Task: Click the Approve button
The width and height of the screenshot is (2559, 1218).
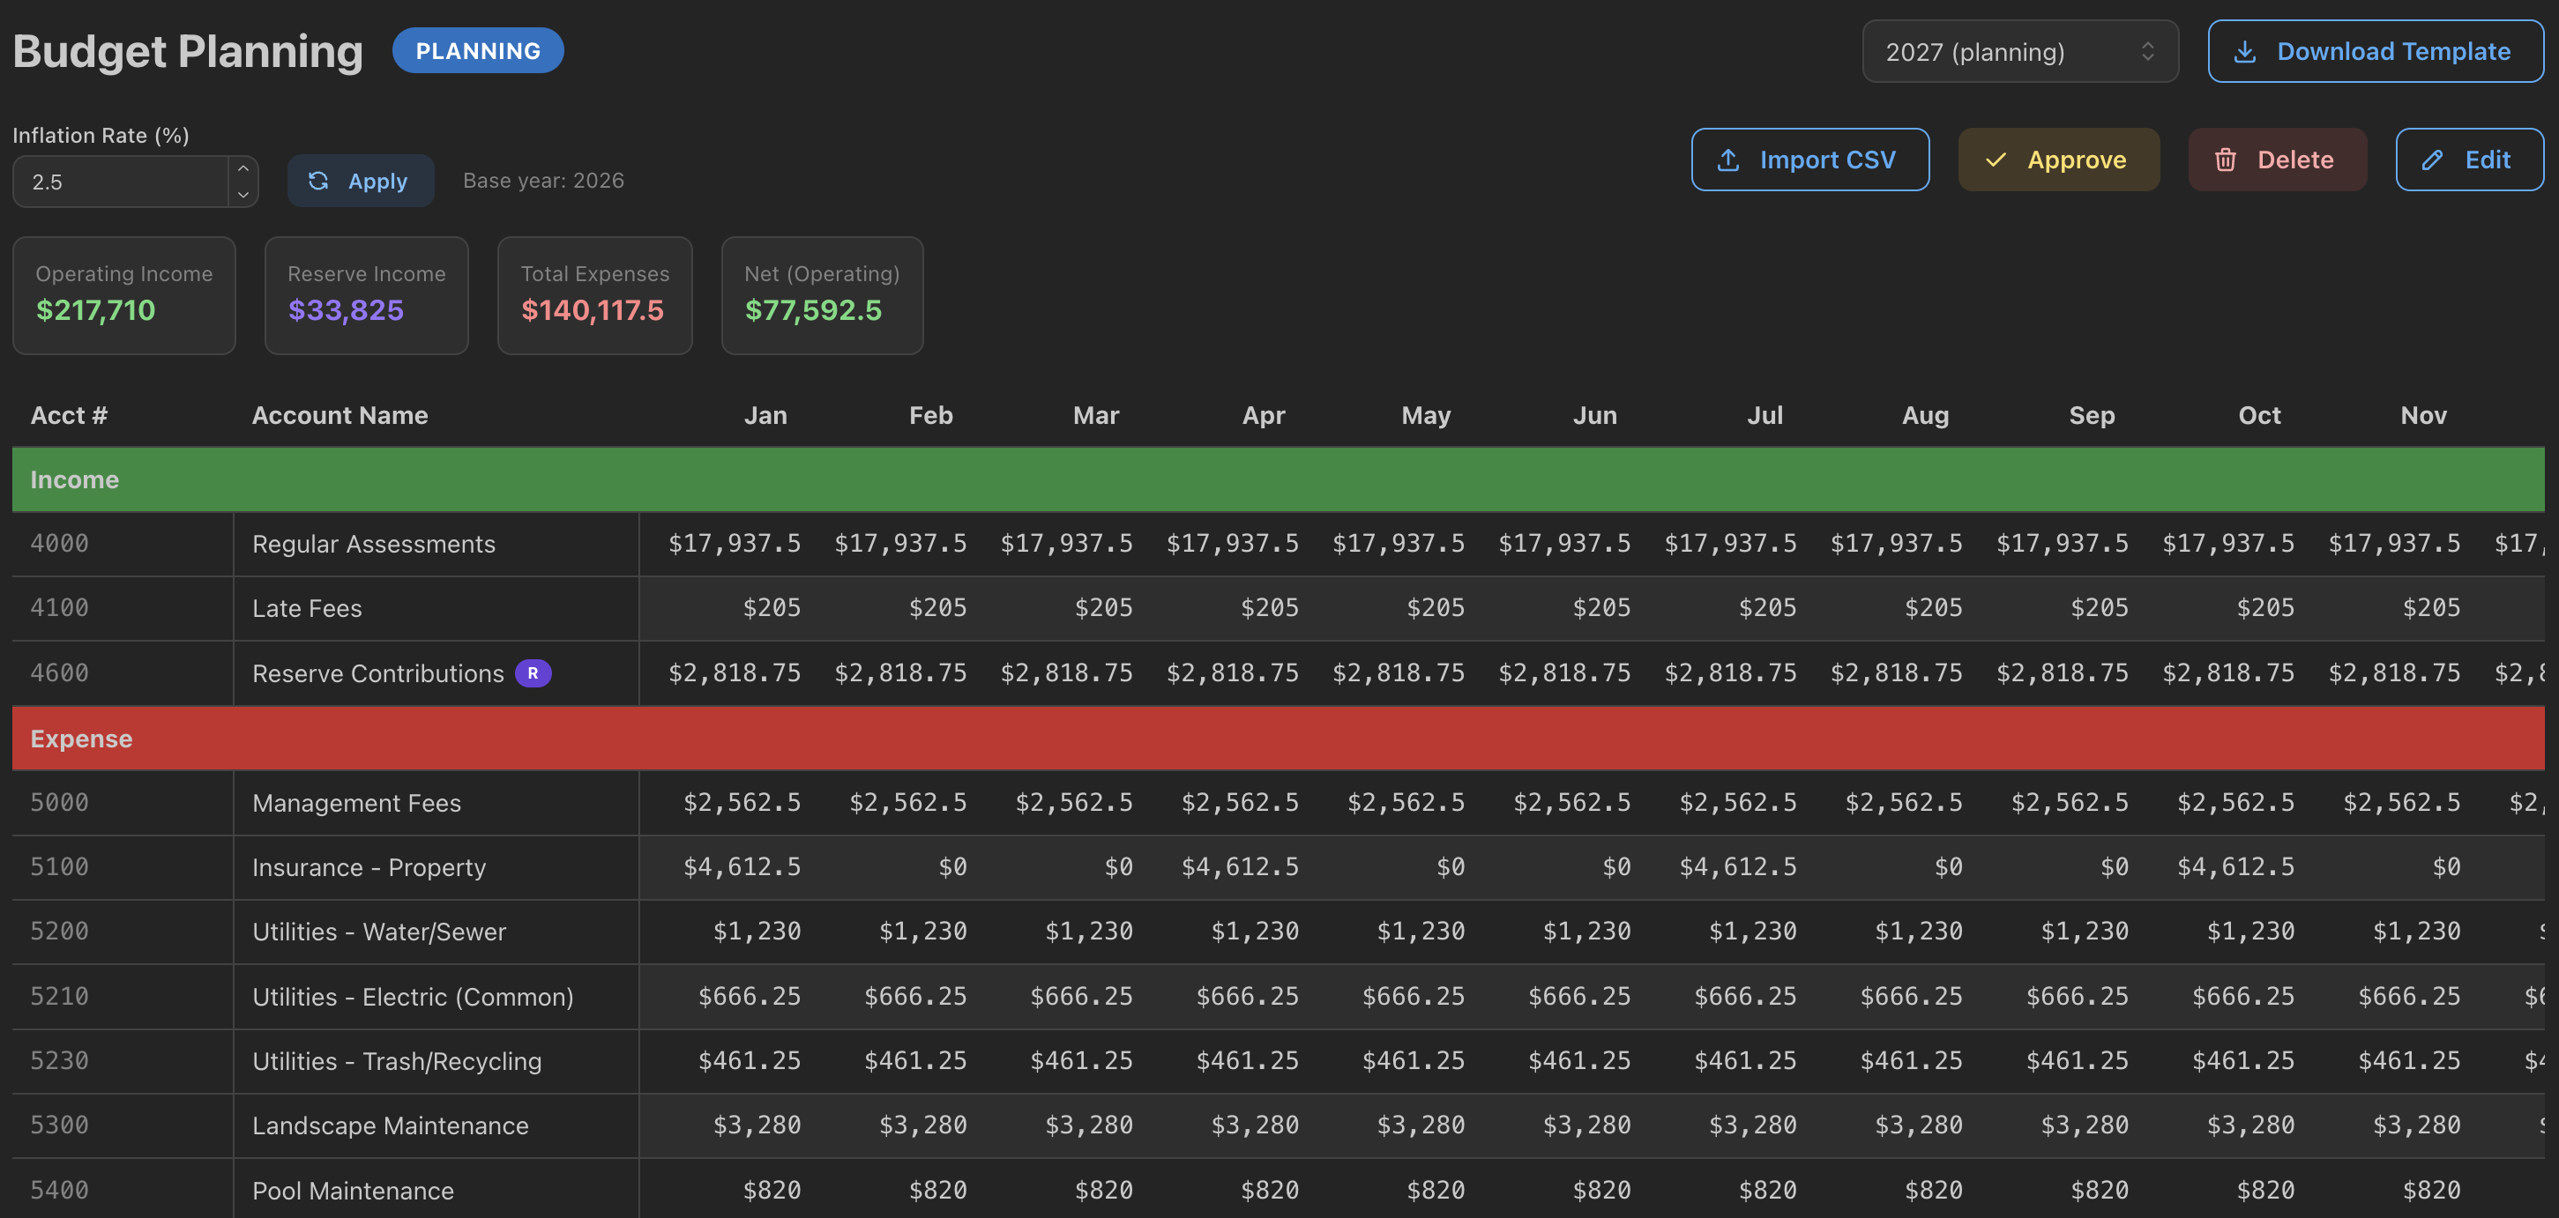Action: pos(2058,160)
